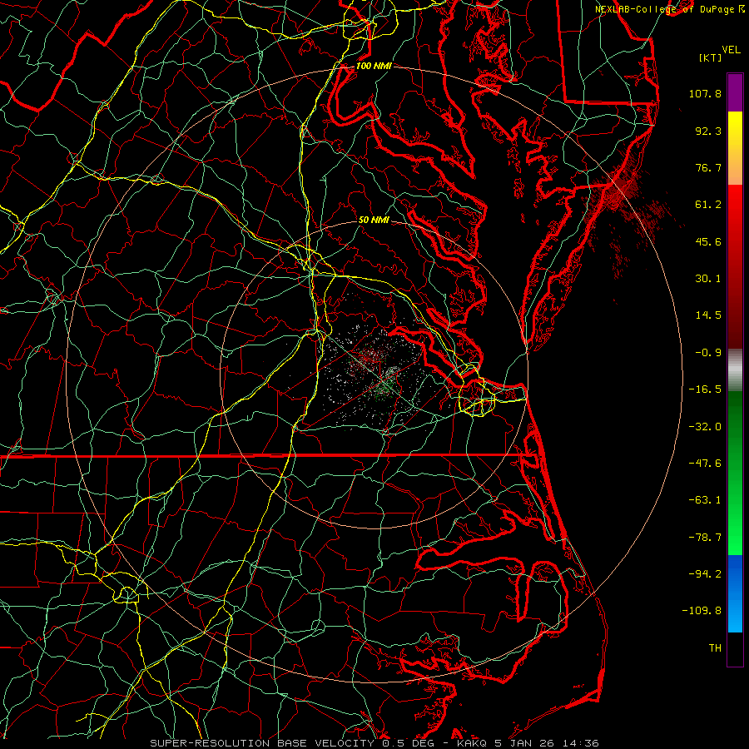The height and width of the screenshot is (749, 749).
Task: Click the -109.8 value on the velocity scale
Action: click(x=702, y=611)
